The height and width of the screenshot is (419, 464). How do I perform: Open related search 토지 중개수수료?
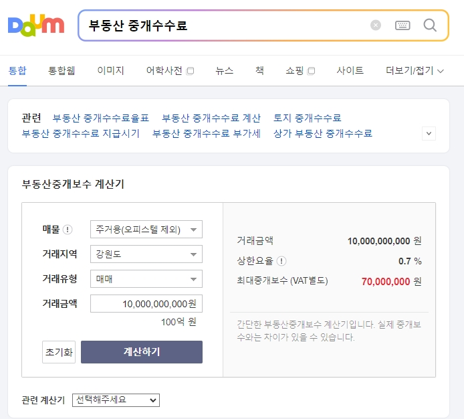(x=307, y=118)
